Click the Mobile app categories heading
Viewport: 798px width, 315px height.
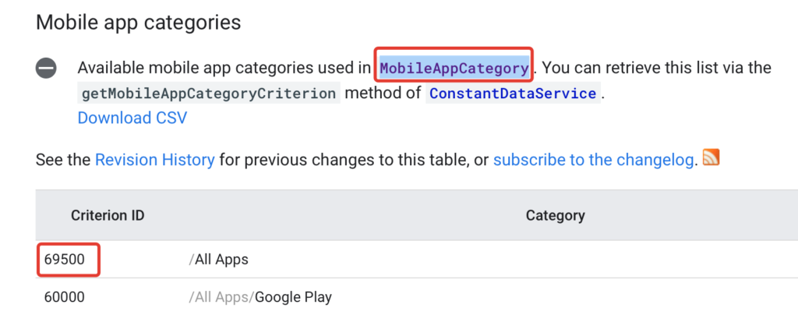click(x=139, y=23)
